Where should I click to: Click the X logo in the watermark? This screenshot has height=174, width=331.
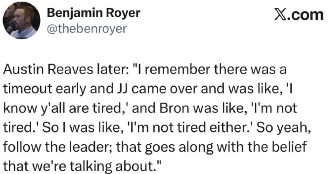click(282, 14)
